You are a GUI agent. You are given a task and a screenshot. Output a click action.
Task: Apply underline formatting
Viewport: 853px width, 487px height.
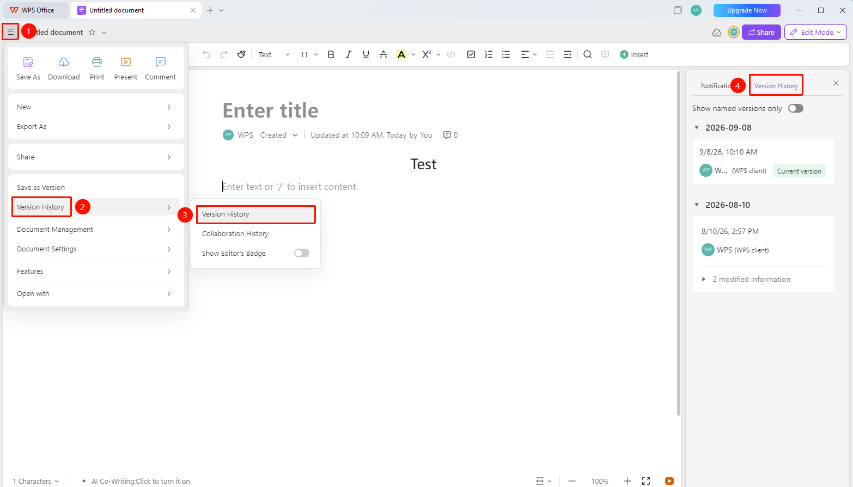366,54
